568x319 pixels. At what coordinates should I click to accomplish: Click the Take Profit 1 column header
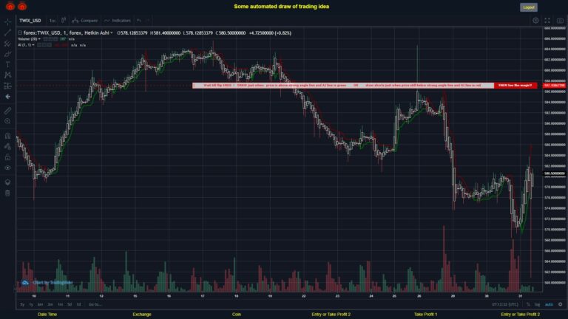[426, 315]
